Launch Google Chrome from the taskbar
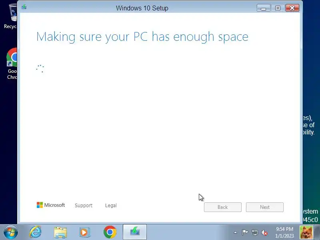Screen dimensions: 320x240 coord(110,232)
